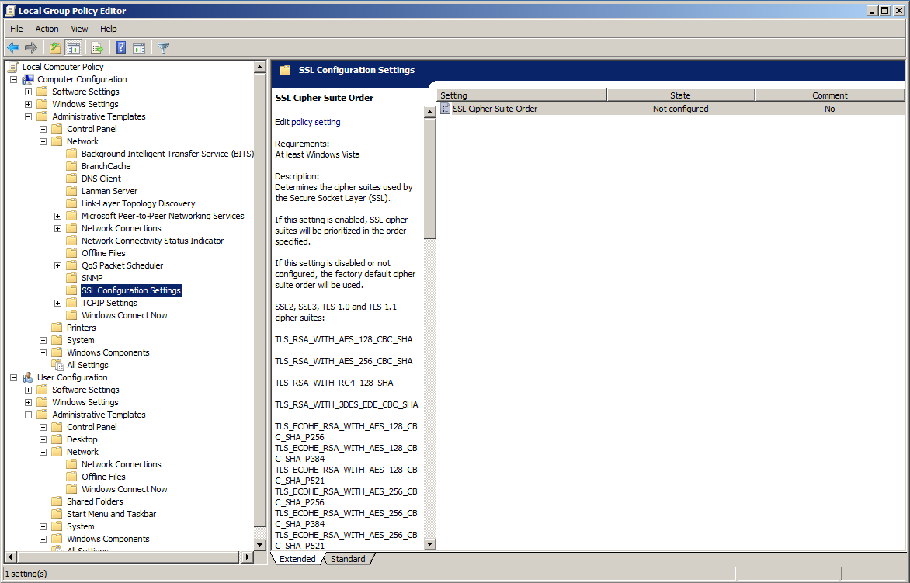The height and width of the screenshot is (583, 910).
Task: Sort by the Comment column header
Action: tap(830, 95)
